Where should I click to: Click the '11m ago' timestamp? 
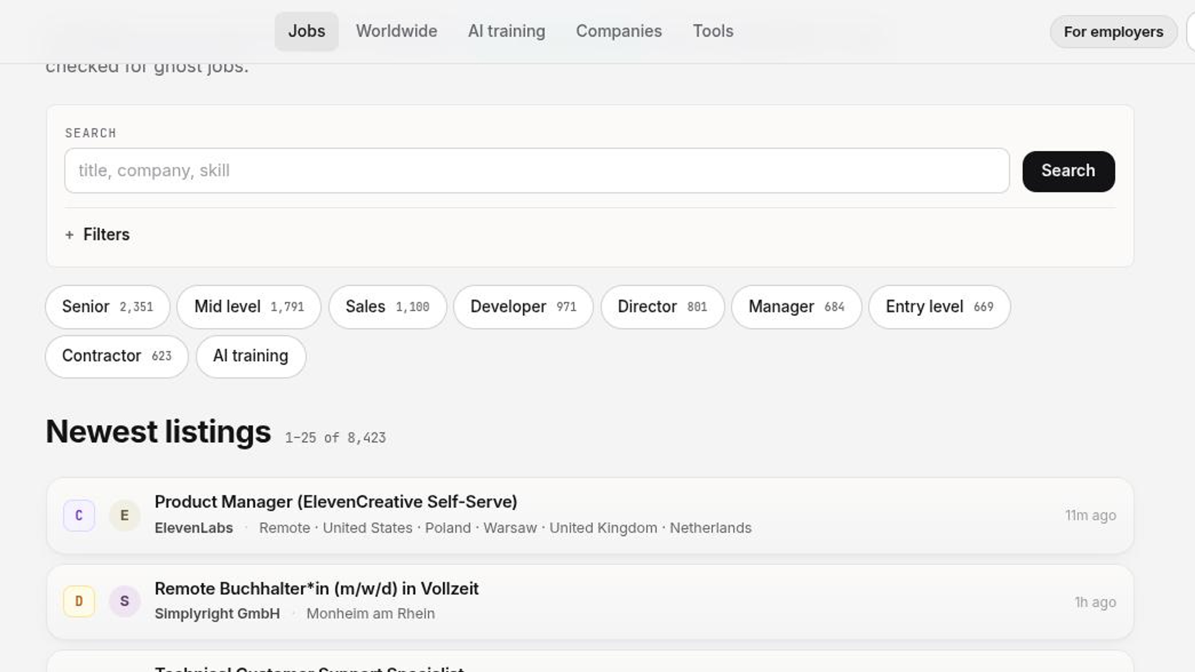pos(1090,515)
